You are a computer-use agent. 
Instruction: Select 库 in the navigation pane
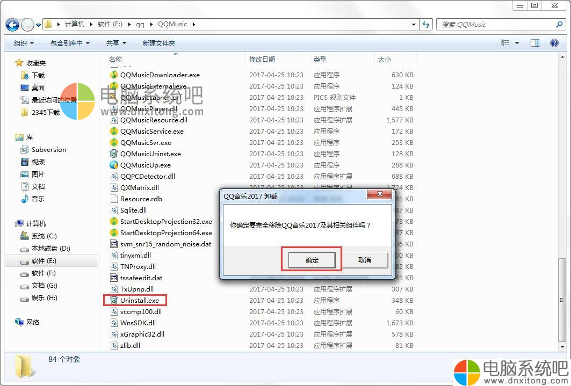(x=24, y=137)
